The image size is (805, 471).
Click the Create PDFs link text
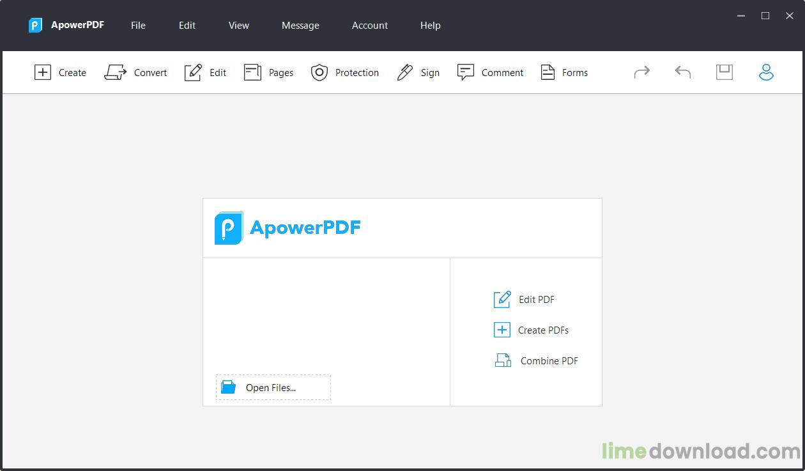(x=543, y=330)
